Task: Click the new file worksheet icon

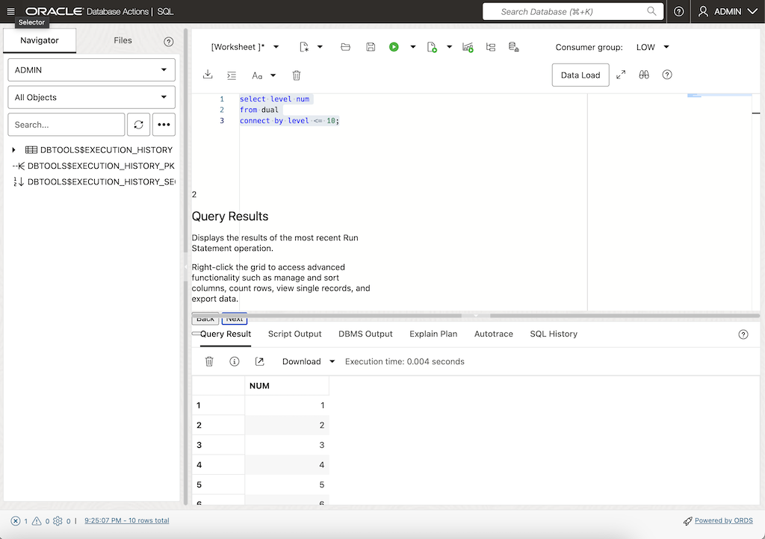Action: coord(304,47)
